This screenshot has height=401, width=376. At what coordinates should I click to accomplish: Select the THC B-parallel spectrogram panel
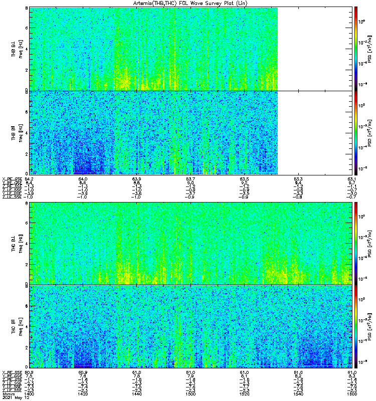tap(191, 327)
